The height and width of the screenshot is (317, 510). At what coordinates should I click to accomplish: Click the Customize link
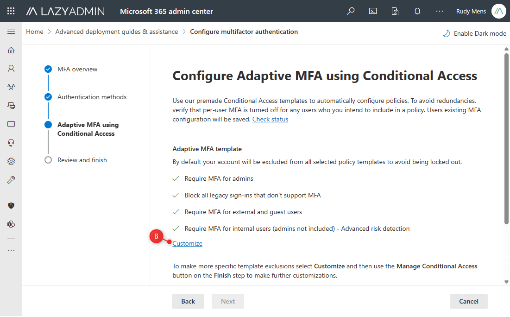[187, 243]
